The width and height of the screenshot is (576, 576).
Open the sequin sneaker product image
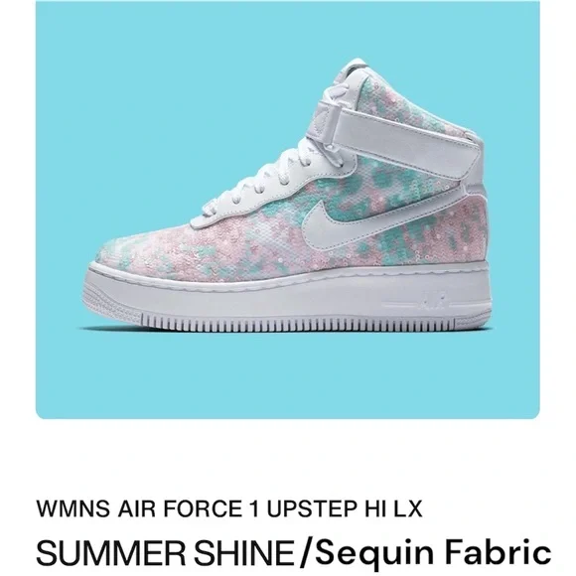[x=288, y=210]
